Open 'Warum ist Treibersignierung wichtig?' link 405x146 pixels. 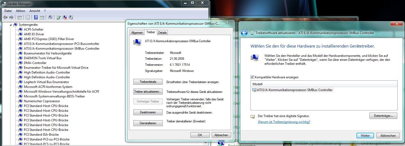[x=284, y=122]
